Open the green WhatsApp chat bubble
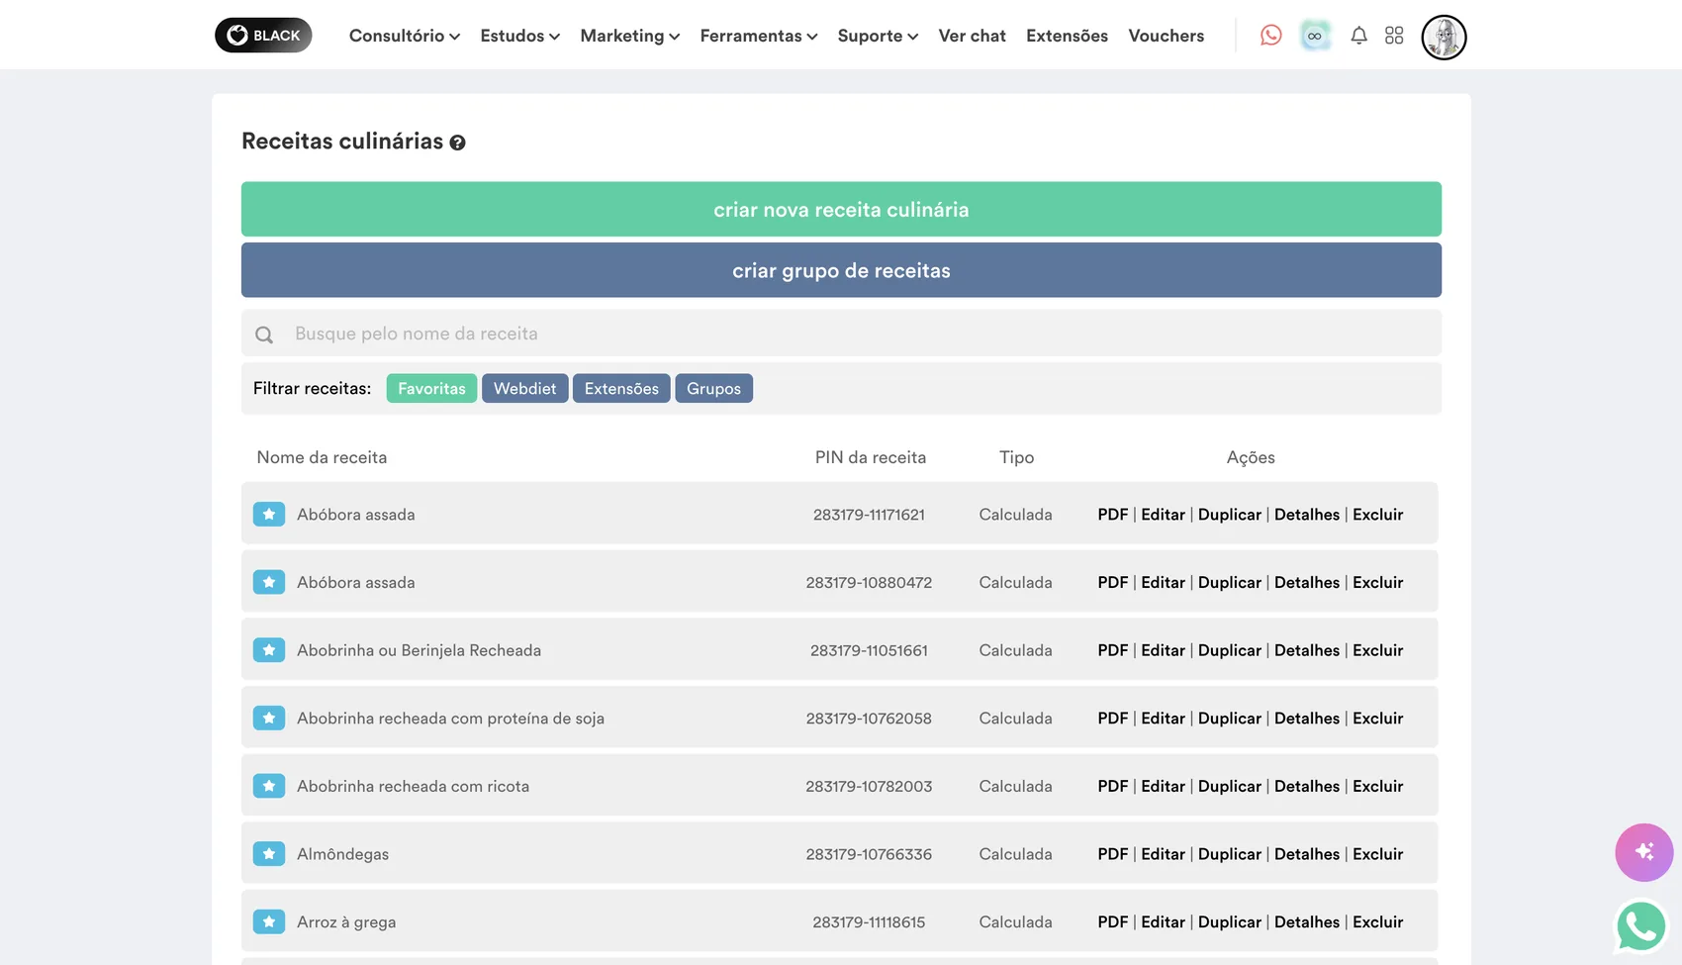1682x965 pixels. [1641, 926]
